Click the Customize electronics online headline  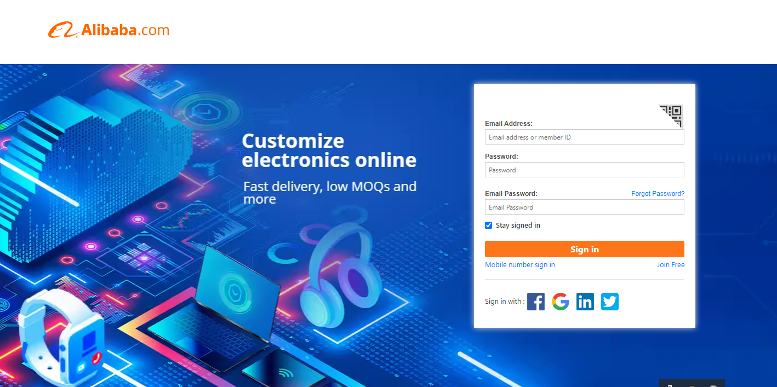pos(329,150)
